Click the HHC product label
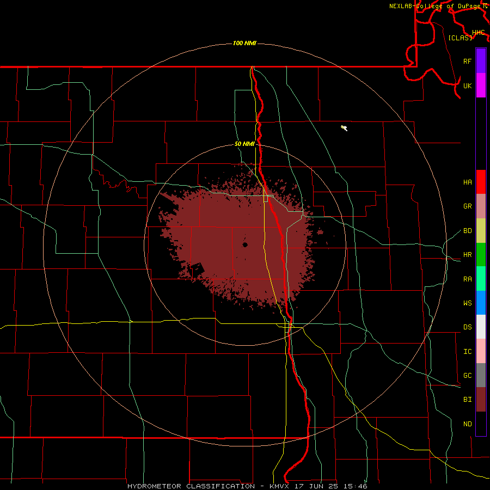This screenshot has height=490, width=490. 479,33
